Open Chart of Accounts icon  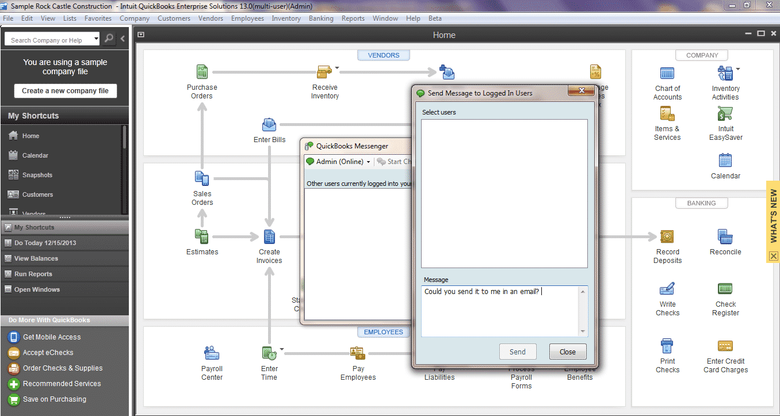pos(667,73)
